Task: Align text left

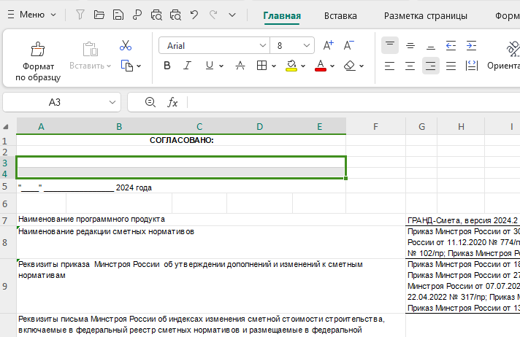Action: pyautogui.click(x=390, y=66)
